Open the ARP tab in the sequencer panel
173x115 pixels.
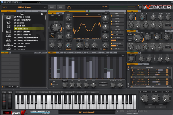click(x=60, y=53)
